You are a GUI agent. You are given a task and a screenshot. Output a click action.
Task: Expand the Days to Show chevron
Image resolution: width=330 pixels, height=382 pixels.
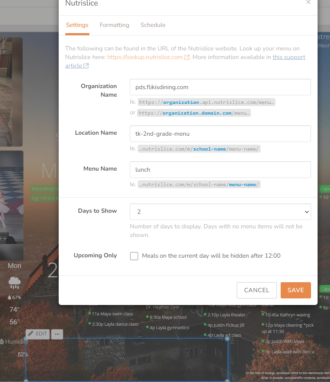(x=307, y=211)
